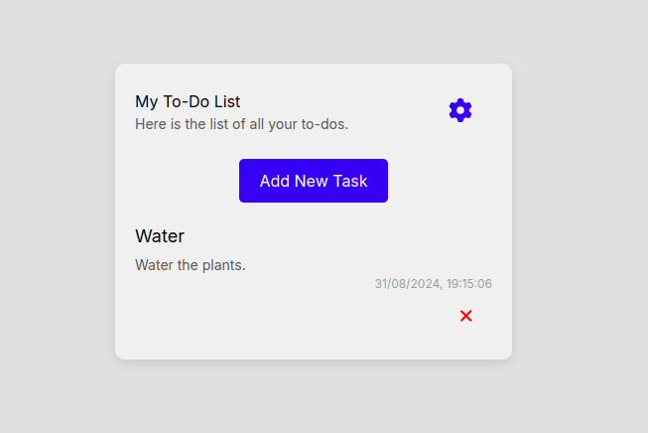
Task: Click the time 19:15:06 on the task
Action: click(x=469, y=284)
